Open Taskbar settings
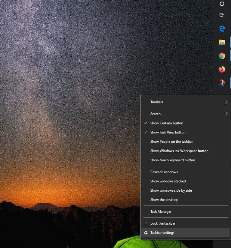The width and height of the screenshot is (231, 248). pyautogui.click(x=186, y=233)
